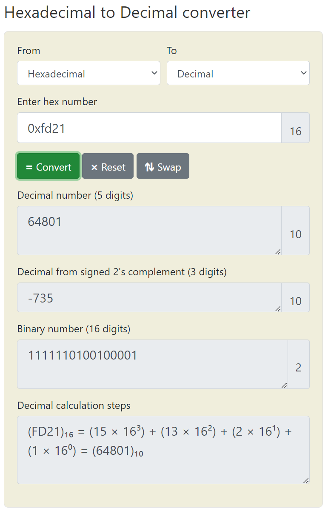Click the base 2 label beside binary output

click(x=298, y=368)
